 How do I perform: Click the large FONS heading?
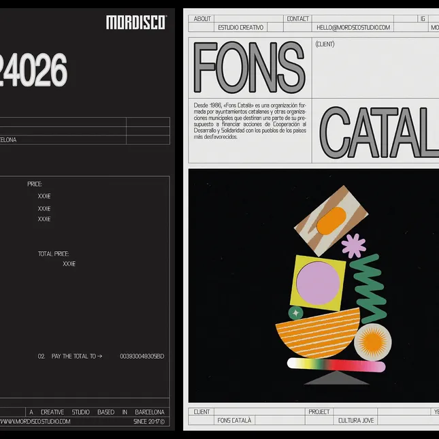click(x=249, y=67)
